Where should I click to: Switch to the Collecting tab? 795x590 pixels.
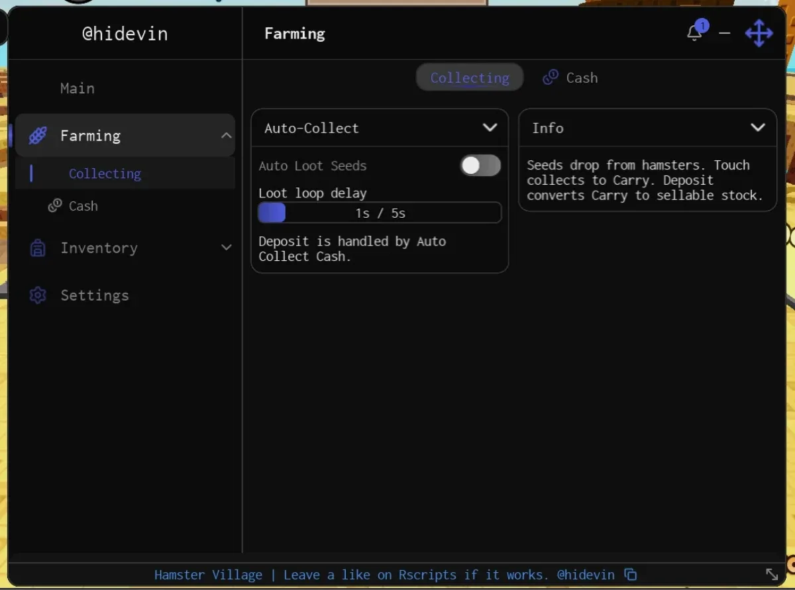point(470,77)
